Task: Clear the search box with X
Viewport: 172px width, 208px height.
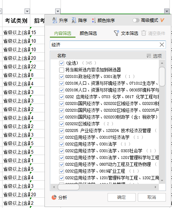Action: 162,45
